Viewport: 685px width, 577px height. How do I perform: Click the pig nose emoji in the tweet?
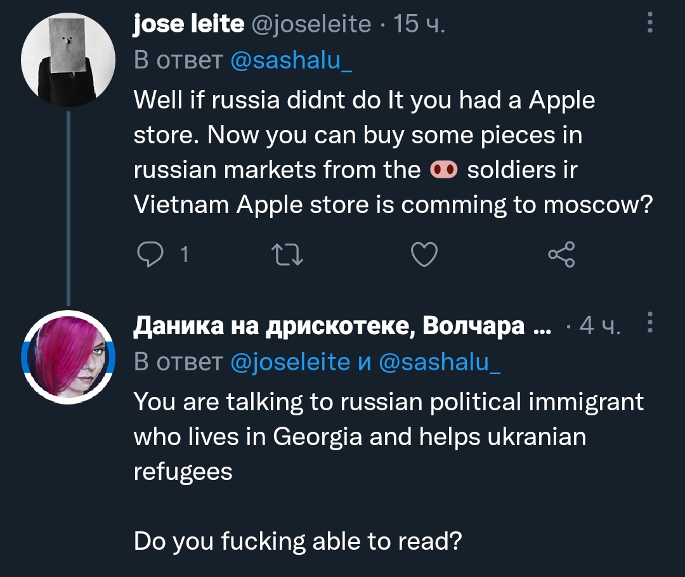(443, 170)
